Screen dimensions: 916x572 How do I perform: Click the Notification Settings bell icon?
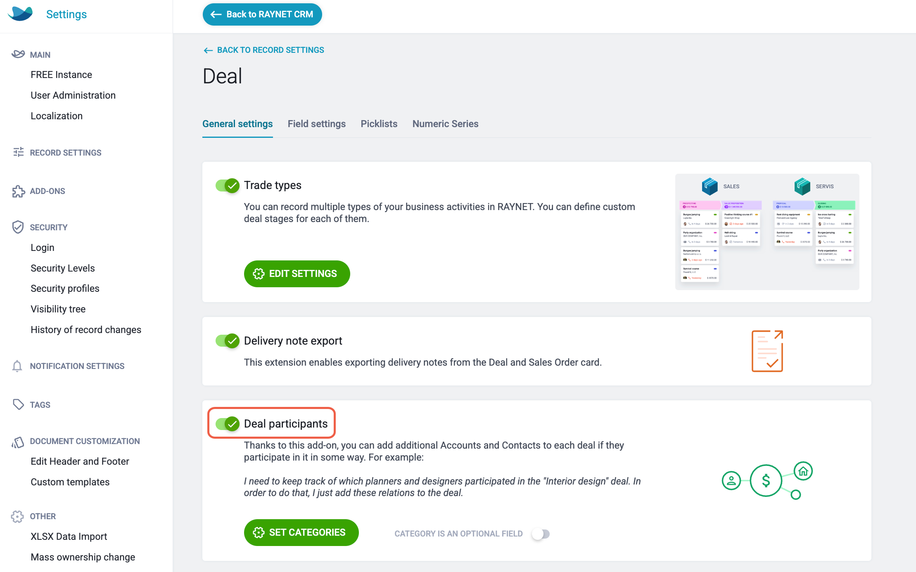pos(17,366)
